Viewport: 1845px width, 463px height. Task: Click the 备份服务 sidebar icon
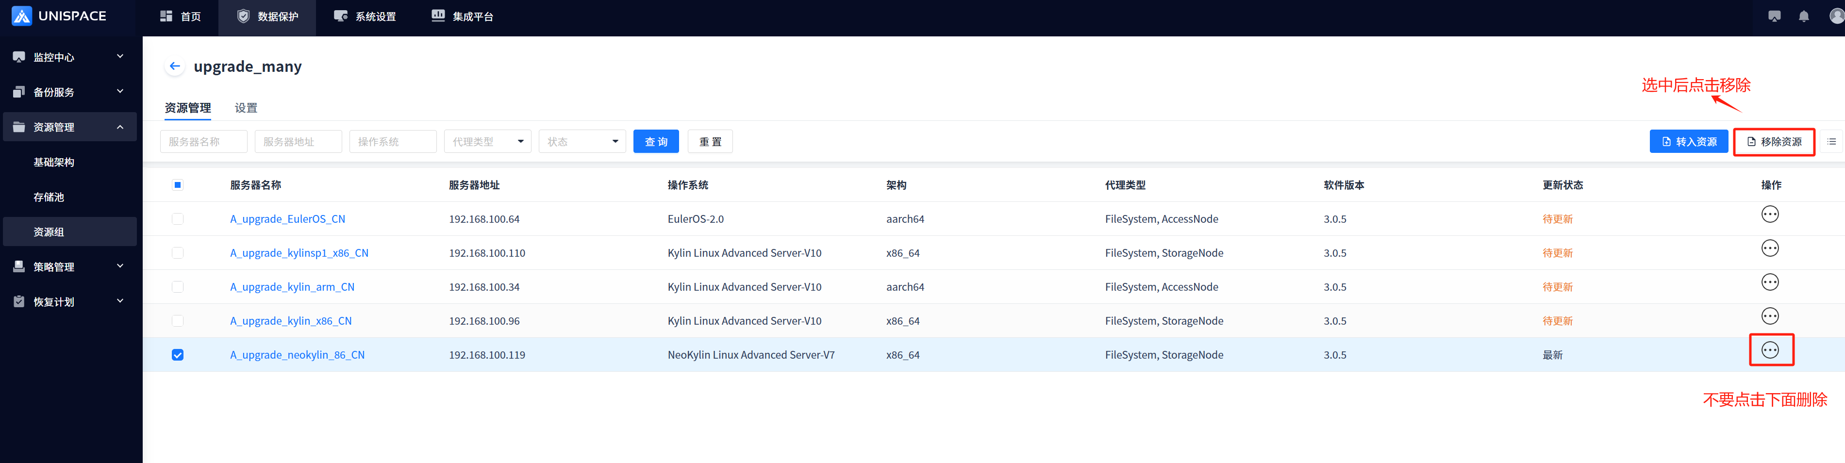(x=19, y=92)
